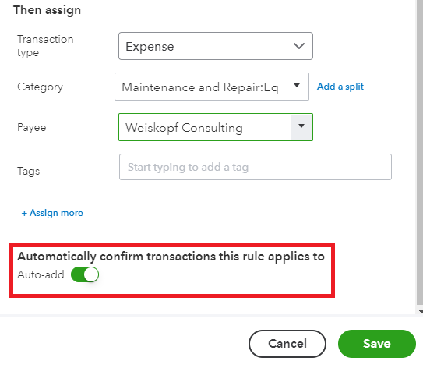Click the Tags label
The width and height of the screenshot is (423, 368).
click(x=28, y=172)
